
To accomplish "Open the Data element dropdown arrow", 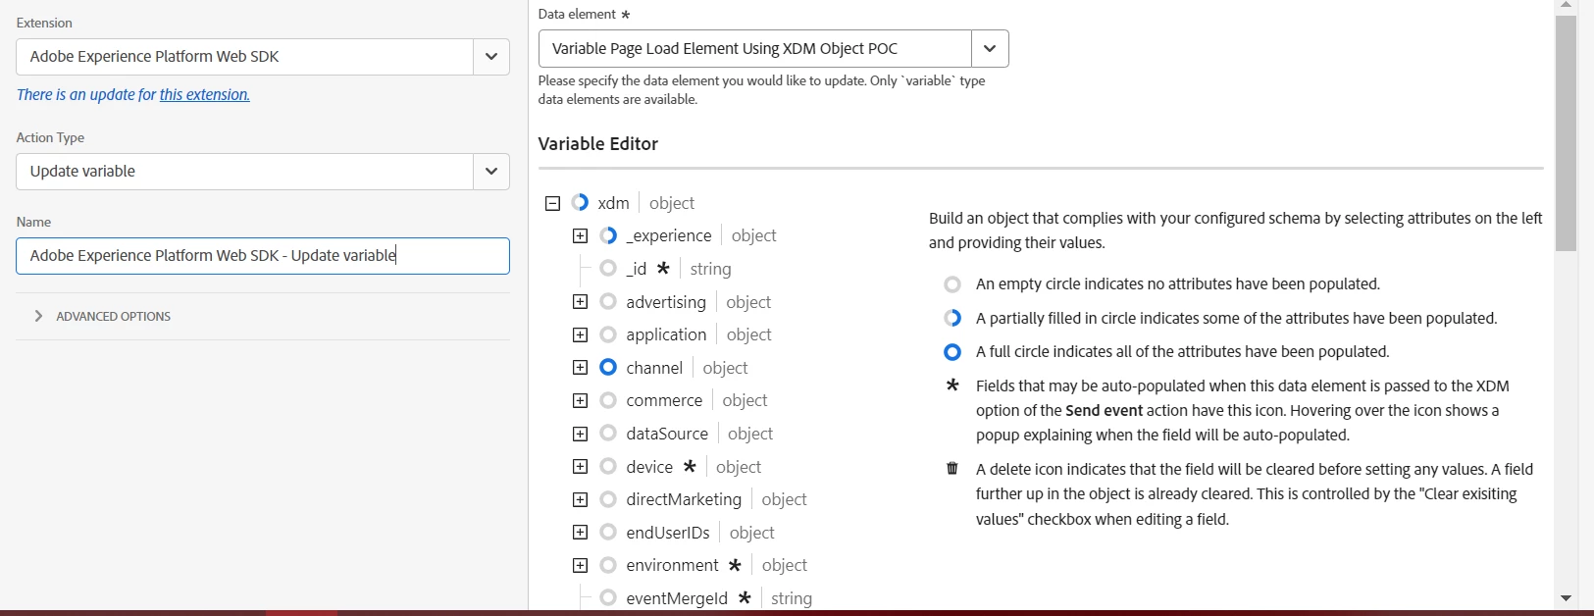I will click(990, 49).
